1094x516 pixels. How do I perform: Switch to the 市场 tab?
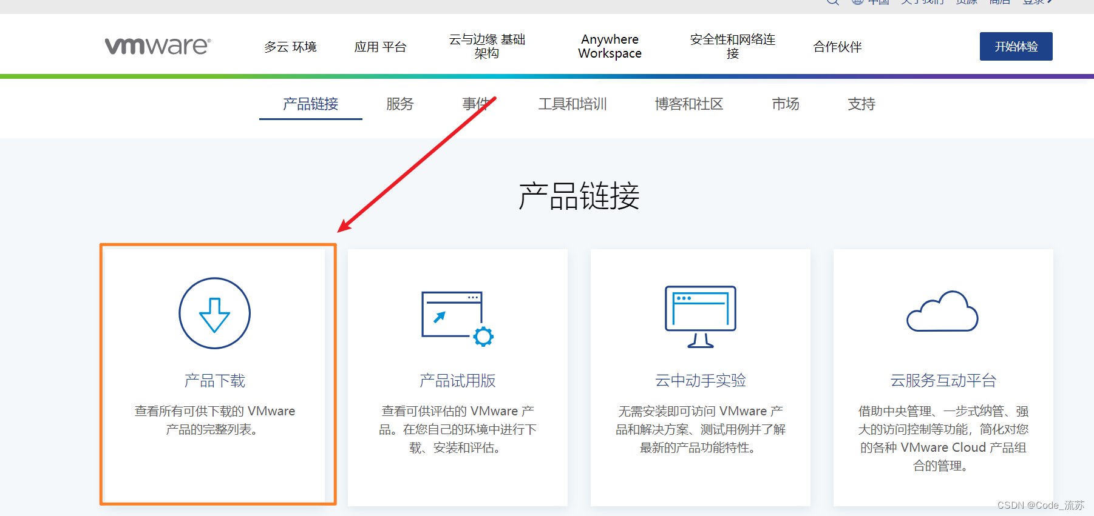click(x=786, y=104)
